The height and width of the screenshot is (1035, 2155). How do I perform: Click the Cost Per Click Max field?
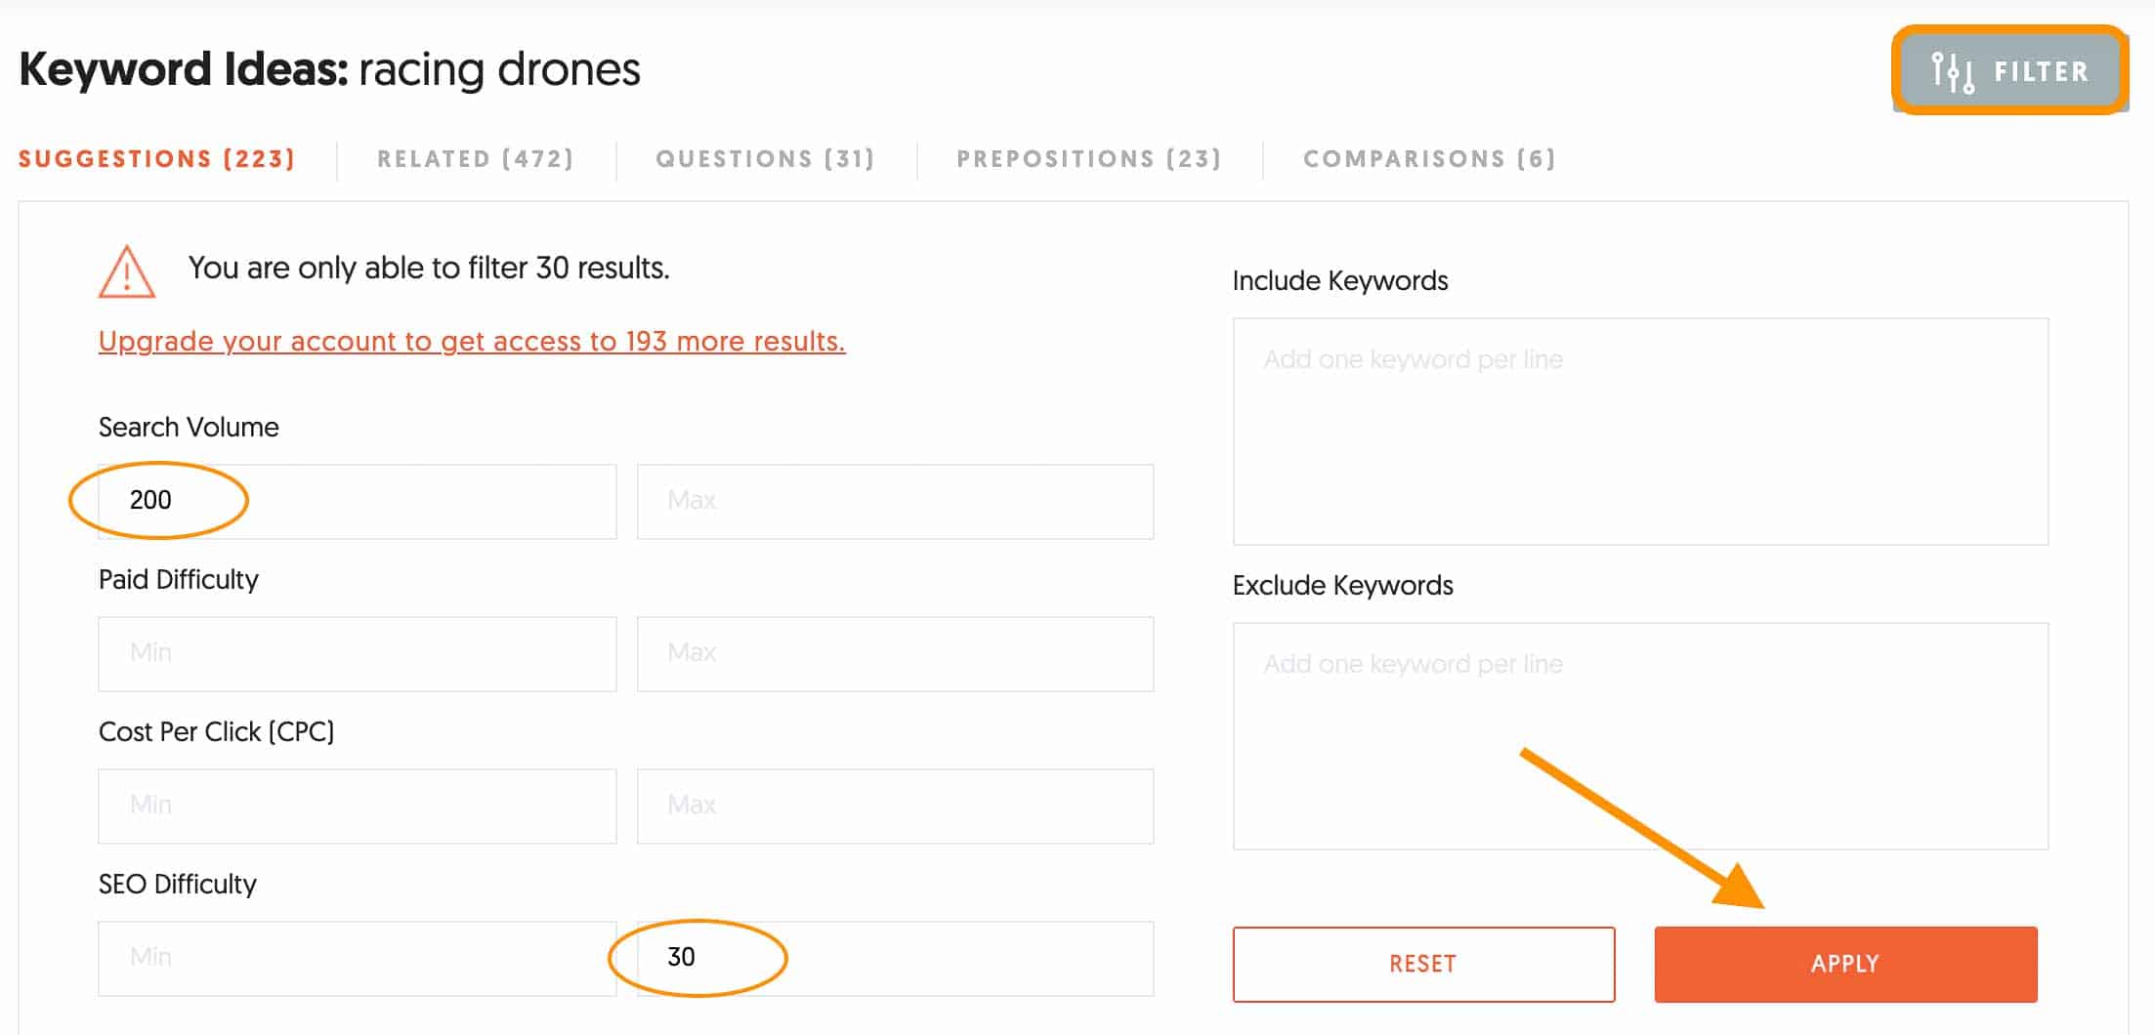[x=895, y=806]
